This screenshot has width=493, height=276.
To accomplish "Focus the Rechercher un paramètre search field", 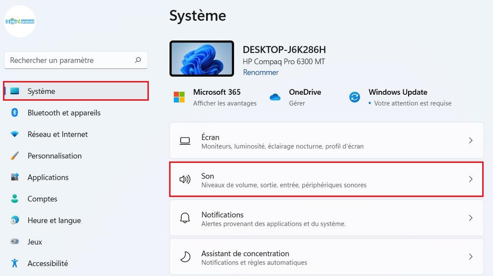I will tap(76, 60).
